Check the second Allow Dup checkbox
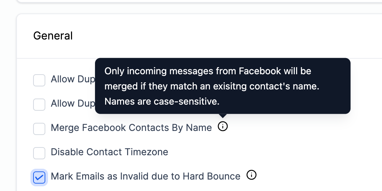 click(x=39, y=104)
